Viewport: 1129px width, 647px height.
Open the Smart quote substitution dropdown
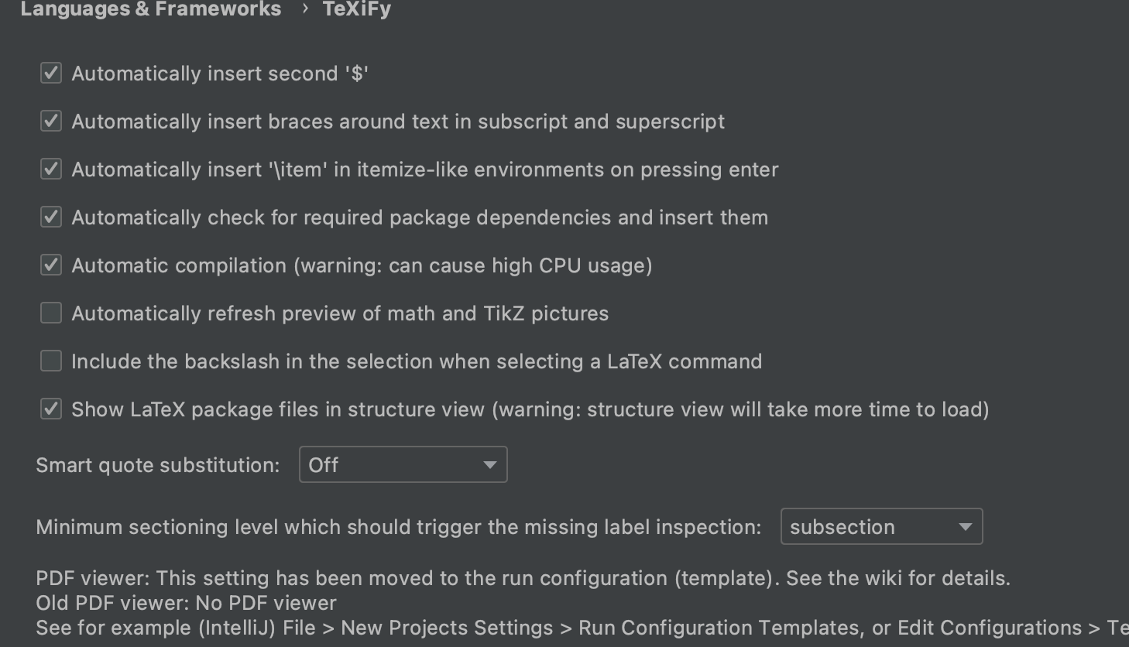[x=403, y=464]
